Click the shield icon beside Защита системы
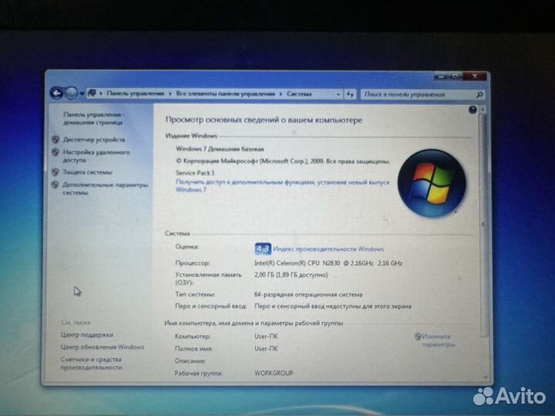Image resolution: width=555 pixels, height=416 pixels. (55, 173)
